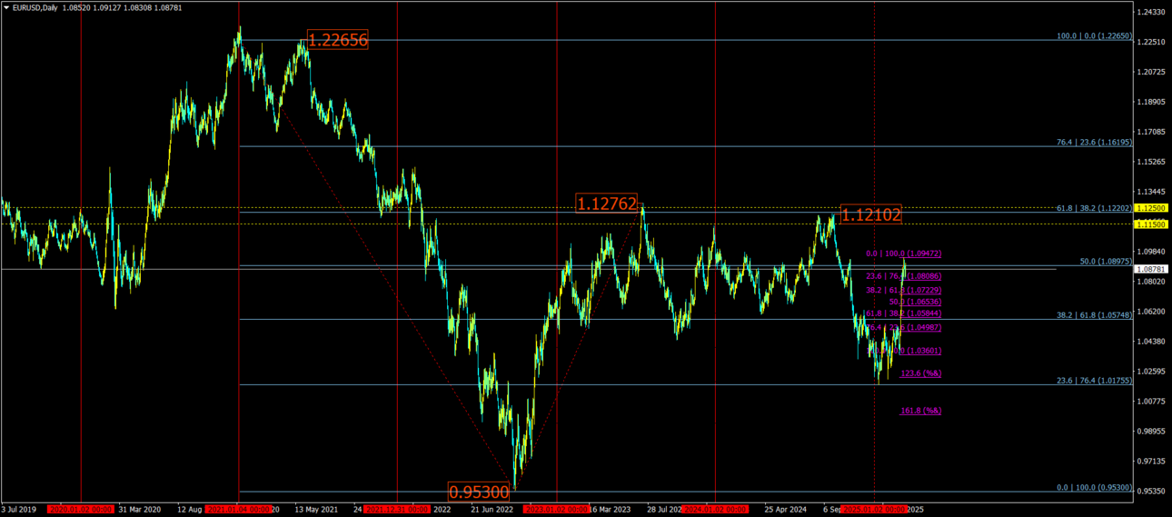This screenshot has height=517, width=1172.
Task: Click price axis value 1.13445
Action: click(x=1152, y=192)
